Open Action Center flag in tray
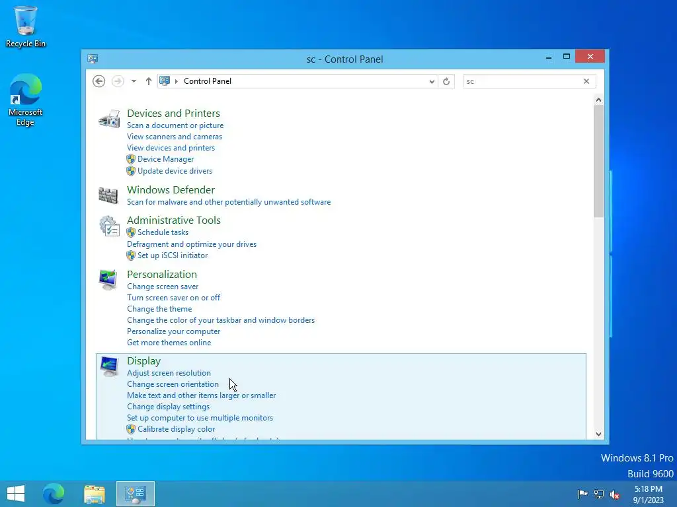The width and height of the screenshot is (677, 507). pos(582,494)
